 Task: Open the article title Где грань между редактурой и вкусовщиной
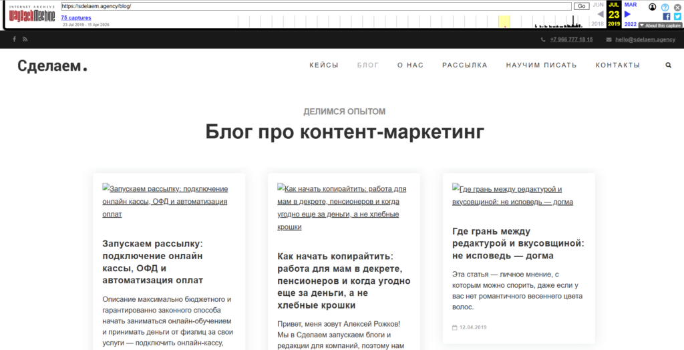pos(518,243)
